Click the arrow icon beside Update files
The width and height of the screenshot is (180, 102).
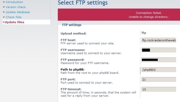pos(3,22)
